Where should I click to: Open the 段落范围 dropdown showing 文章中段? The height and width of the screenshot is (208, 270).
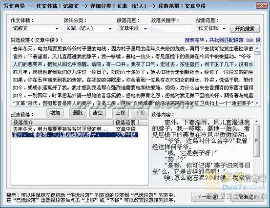[133, 28]
